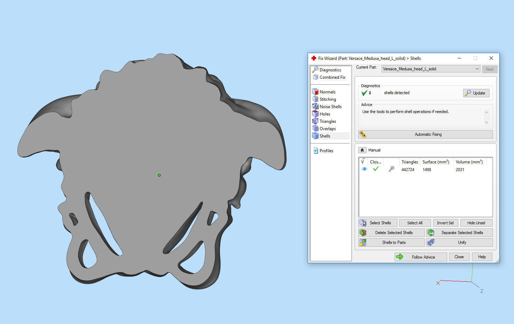Image resolution: width=514 pixels, height=324 pixels.
Task: Click Delete Selected Shells
Action: (391, 233)
